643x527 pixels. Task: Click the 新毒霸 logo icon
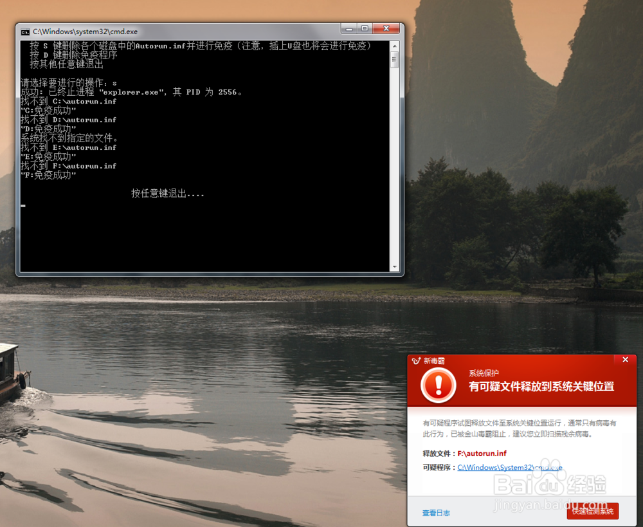[416, 361]
